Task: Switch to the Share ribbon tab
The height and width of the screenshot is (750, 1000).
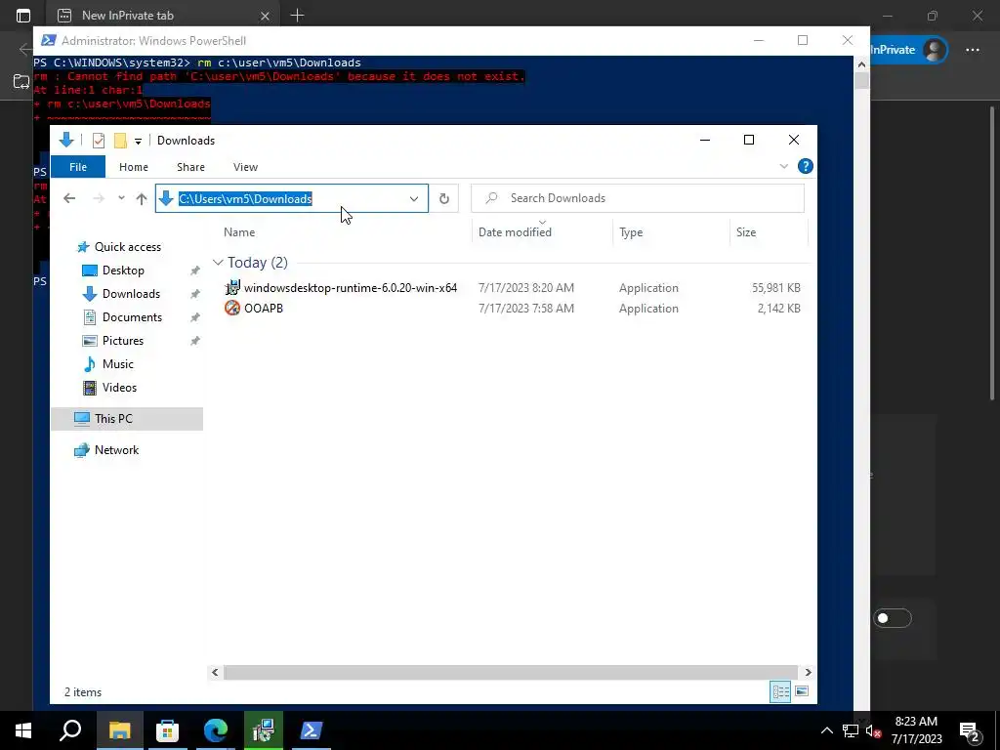Action: point(190,167)
